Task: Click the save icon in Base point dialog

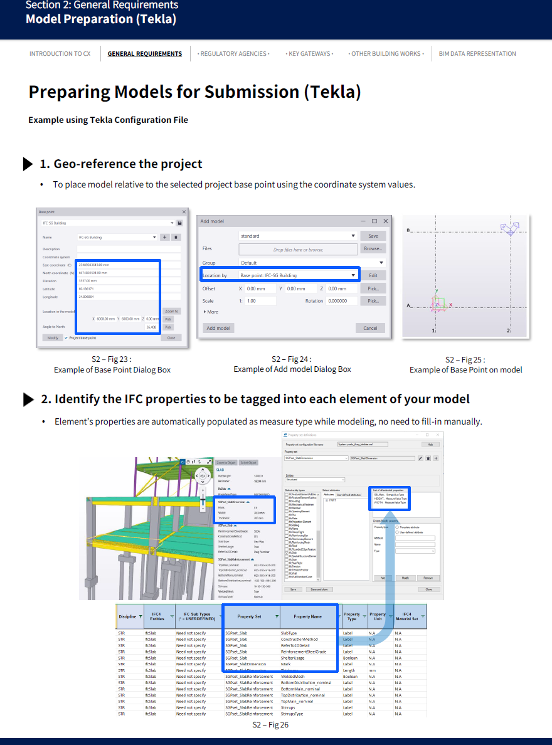Action: coord(180,223)
